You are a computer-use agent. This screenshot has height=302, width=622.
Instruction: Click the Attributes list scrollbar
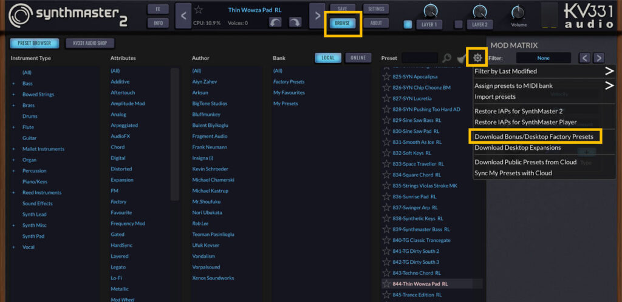tap(174, 135)
